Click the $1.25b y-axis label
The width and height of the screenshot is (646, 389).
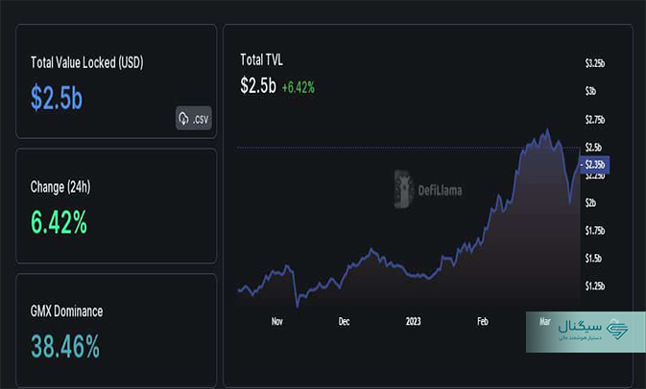595,286
